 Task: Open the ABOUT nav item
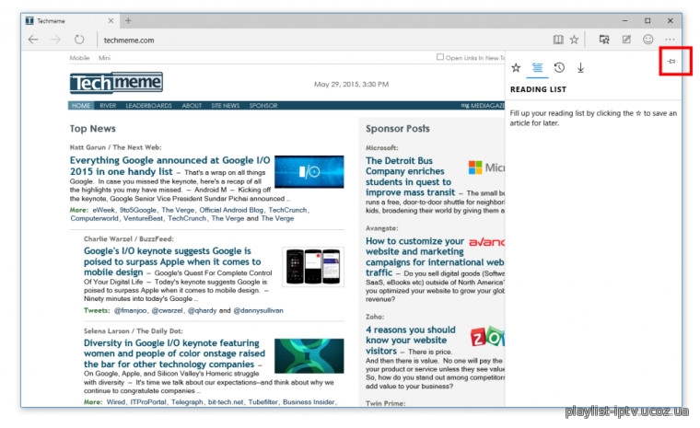(192, 106)
